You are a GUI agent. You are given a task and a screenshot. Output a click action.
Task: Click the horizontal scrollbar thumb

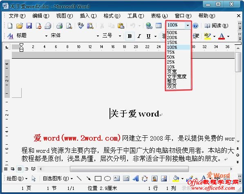click(129, 169)
